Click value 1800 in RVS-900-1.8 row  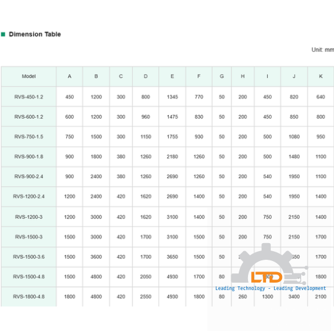click(96, 156)
